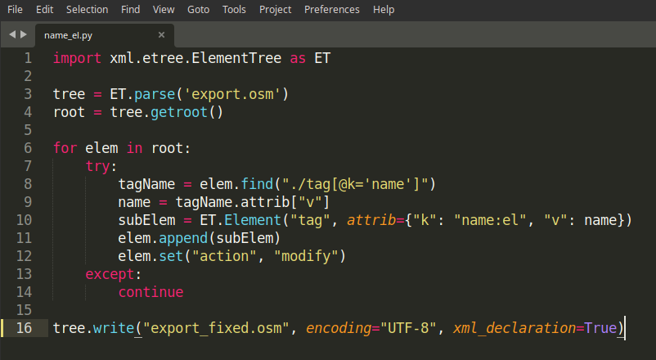This screenshot has width=656, height=360.
Task: Click the word getroot on line 4
Action: 179,112
